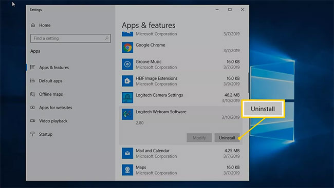Select the Maps app icon
The image size is (334, 188).
127,170
